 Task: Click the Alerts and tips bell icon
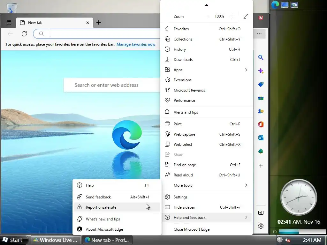point(167,112)
